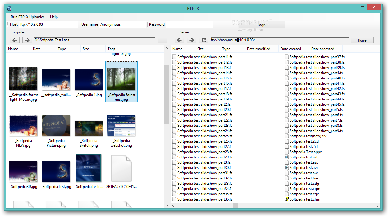Sort server files by Type column

tap(233, 49)
